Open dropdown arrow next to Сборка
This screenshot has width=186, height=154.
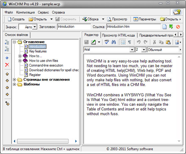click(103, 19)
